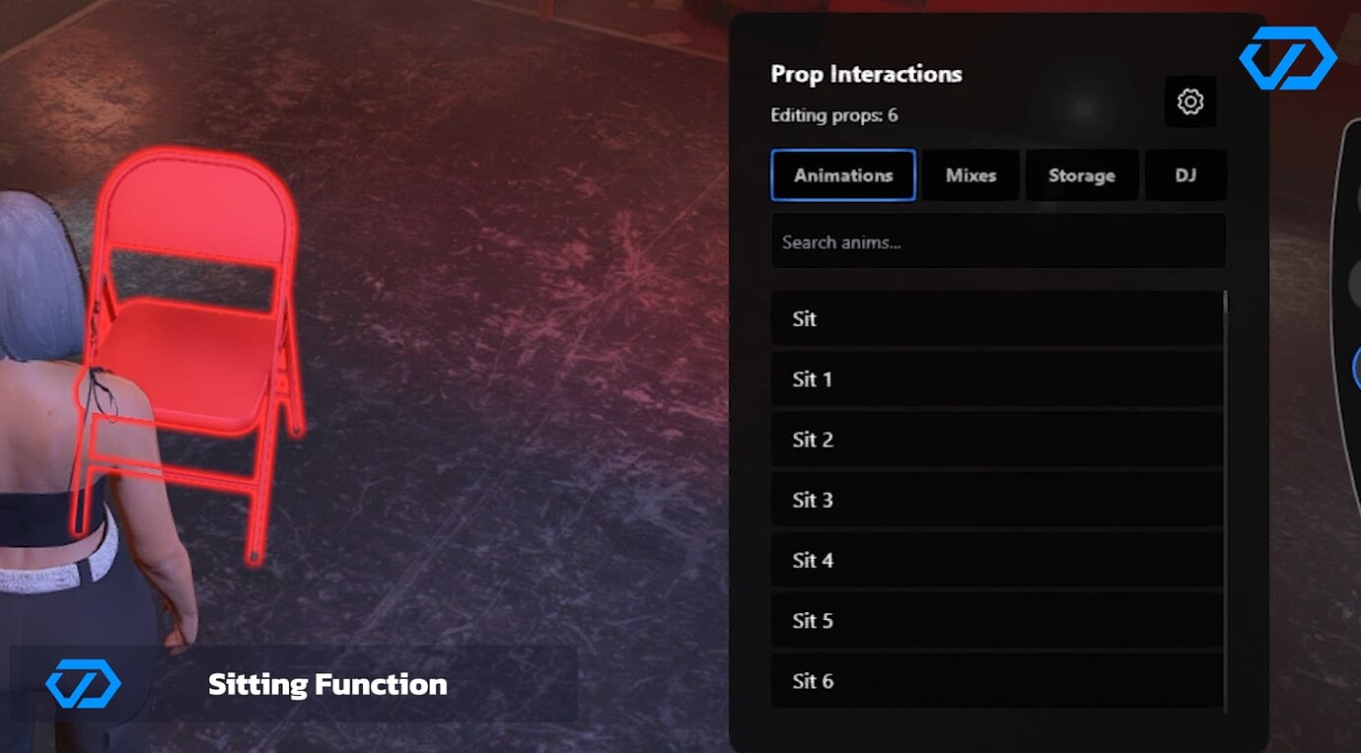Screen dimensions: 1361x753
Task: Select the highlighted red folding chair prop
Action: click(x=192, y=365)
